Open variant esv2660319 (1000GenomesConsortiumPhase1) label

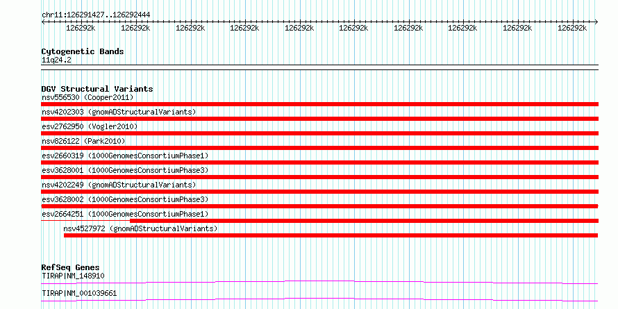[x=124, y=156]
